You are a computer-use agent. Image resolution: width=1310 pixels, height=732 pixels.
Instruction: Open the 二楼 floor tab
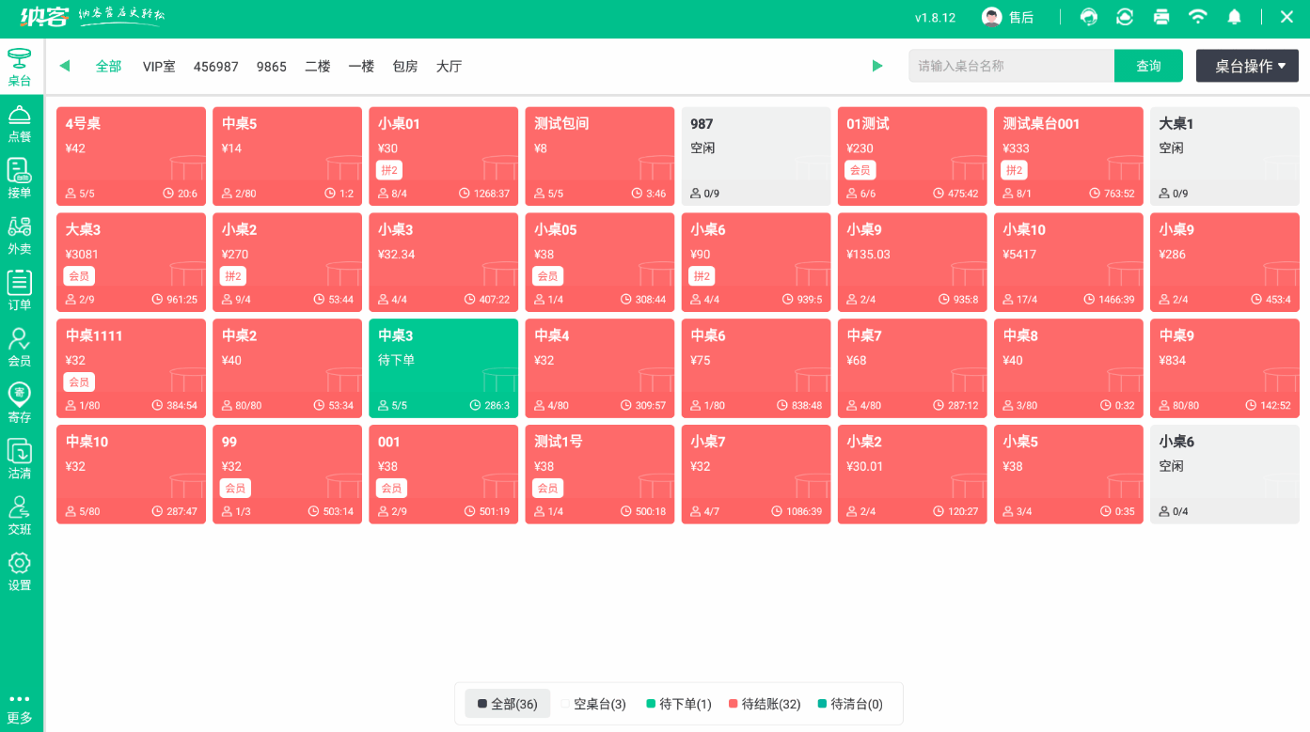click(x=317, y=66)
